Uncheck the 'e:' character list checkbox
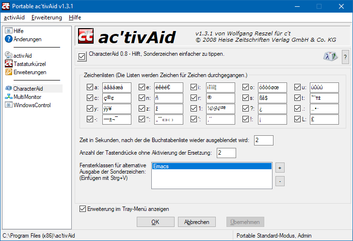 point(142,87)
